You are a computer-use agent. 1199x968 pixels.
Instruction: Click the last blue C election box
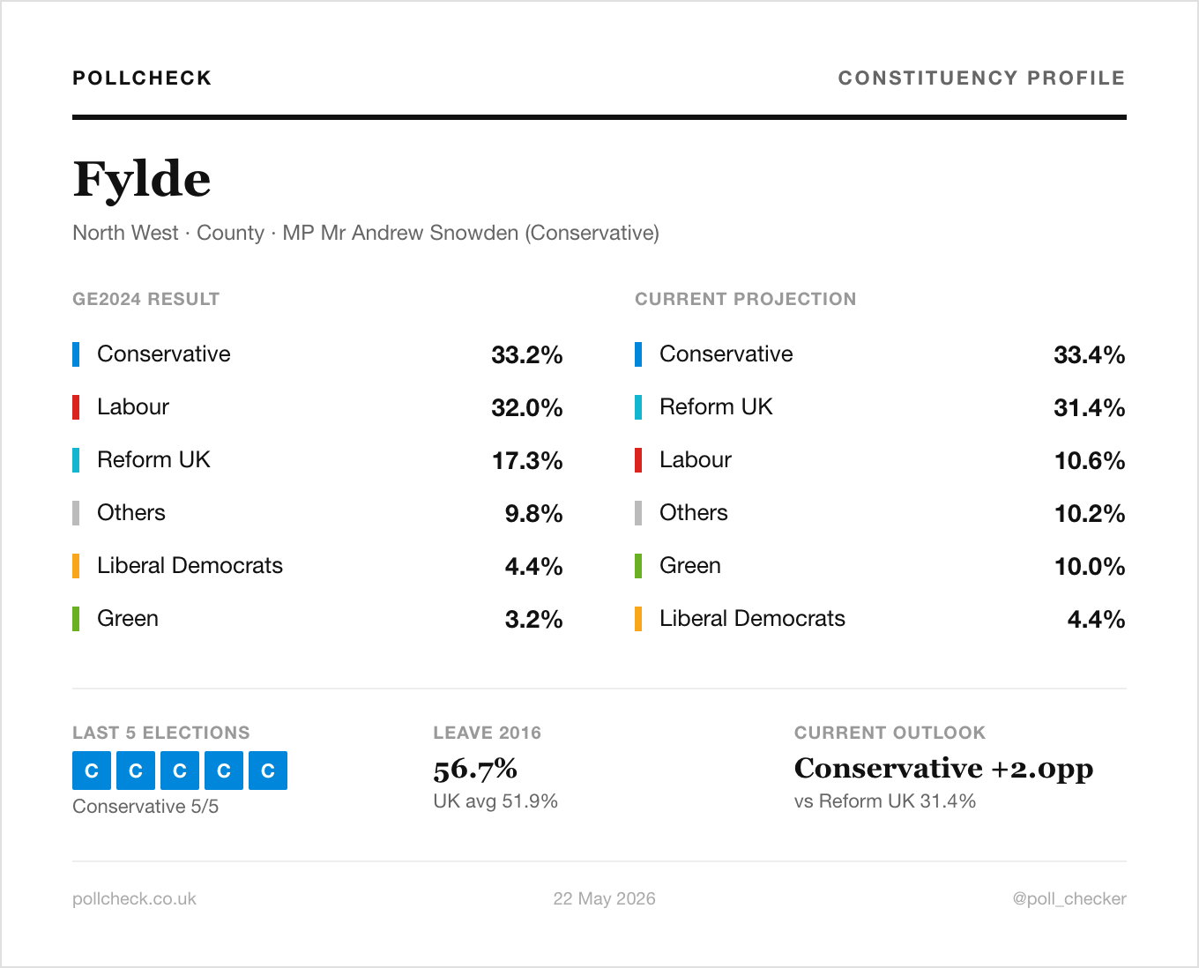pyautogui.click(x=268, y=771)
